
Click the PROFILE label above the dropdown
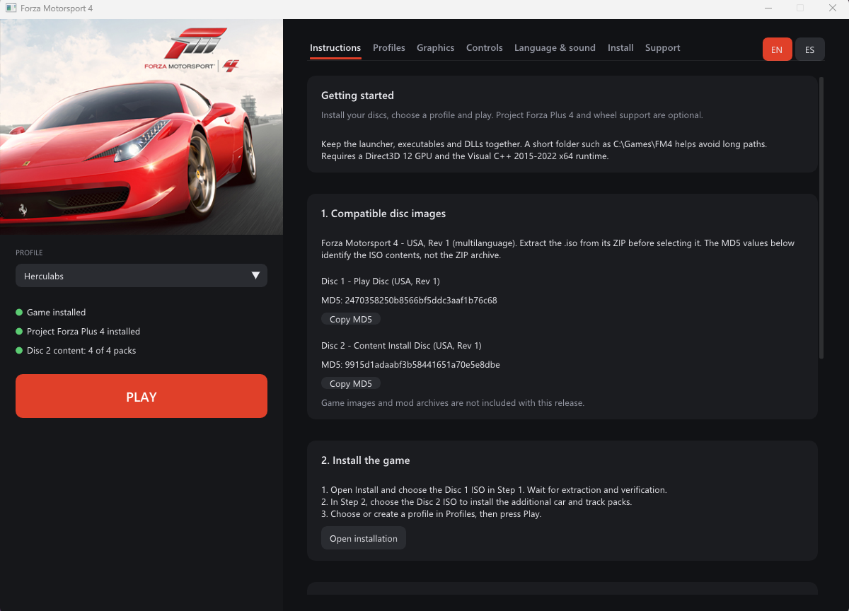pos(29,252)
